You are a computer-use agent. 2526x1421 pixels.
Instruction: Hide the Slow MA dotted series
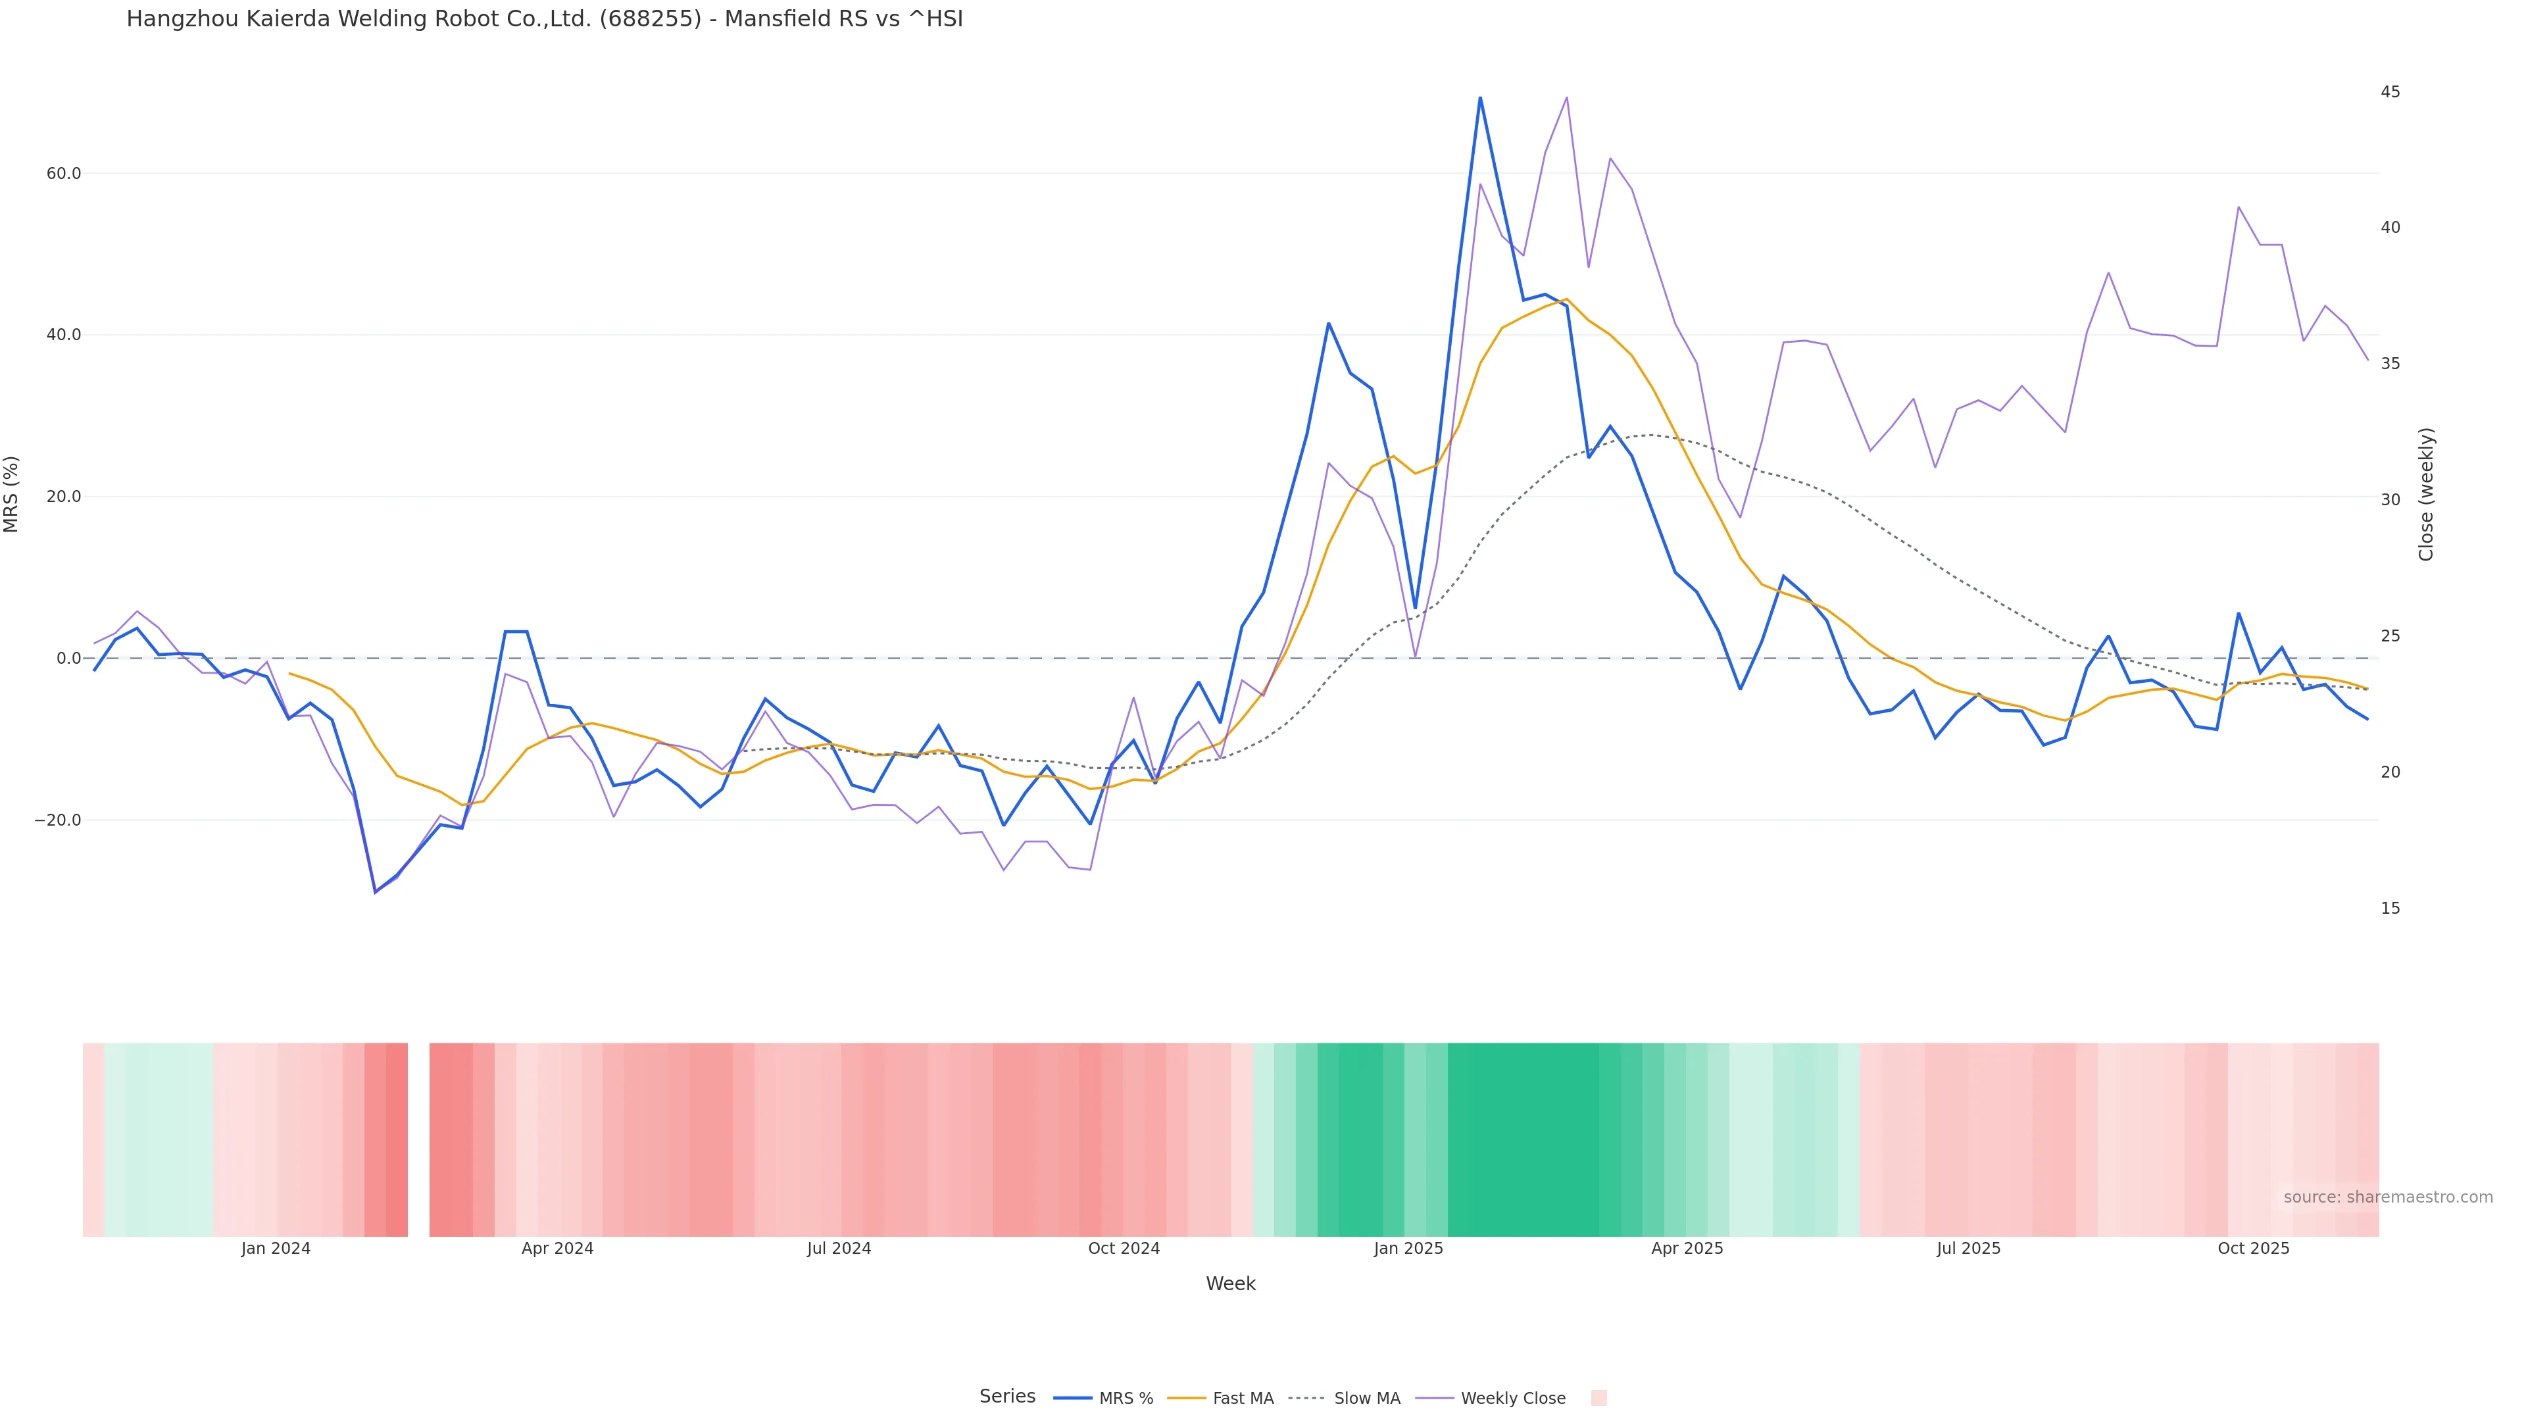1366,1399
